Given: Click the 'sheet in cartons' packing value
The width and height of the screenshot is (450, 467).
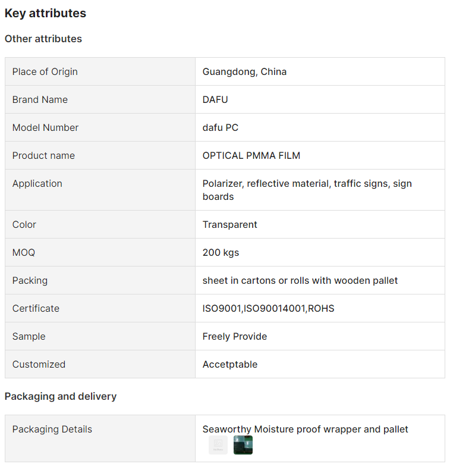Looking at the screenshot, I should (x=300, y=280).
